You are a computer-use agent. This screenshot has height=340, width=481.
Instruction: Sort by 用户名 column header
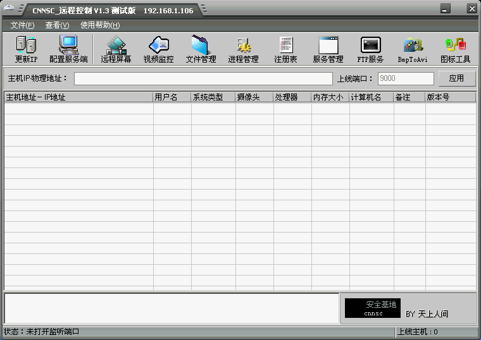tap(172, 97)
